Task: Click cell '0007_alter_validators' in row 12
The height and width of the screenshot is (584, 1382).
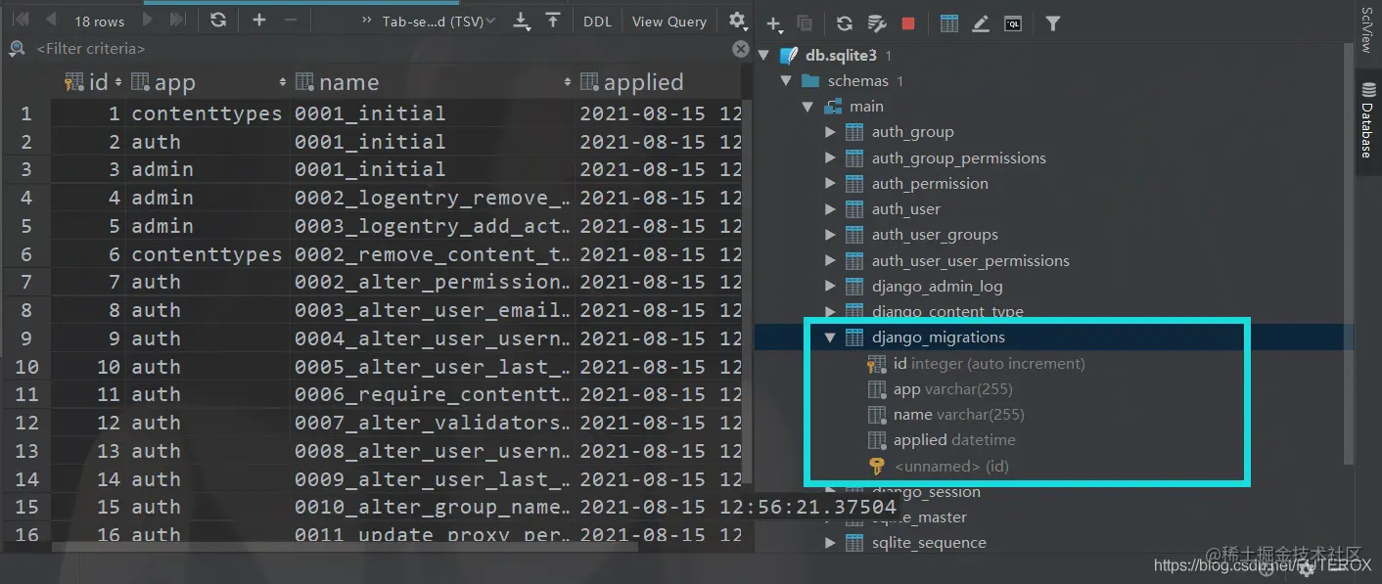Action: pos(433,423)
